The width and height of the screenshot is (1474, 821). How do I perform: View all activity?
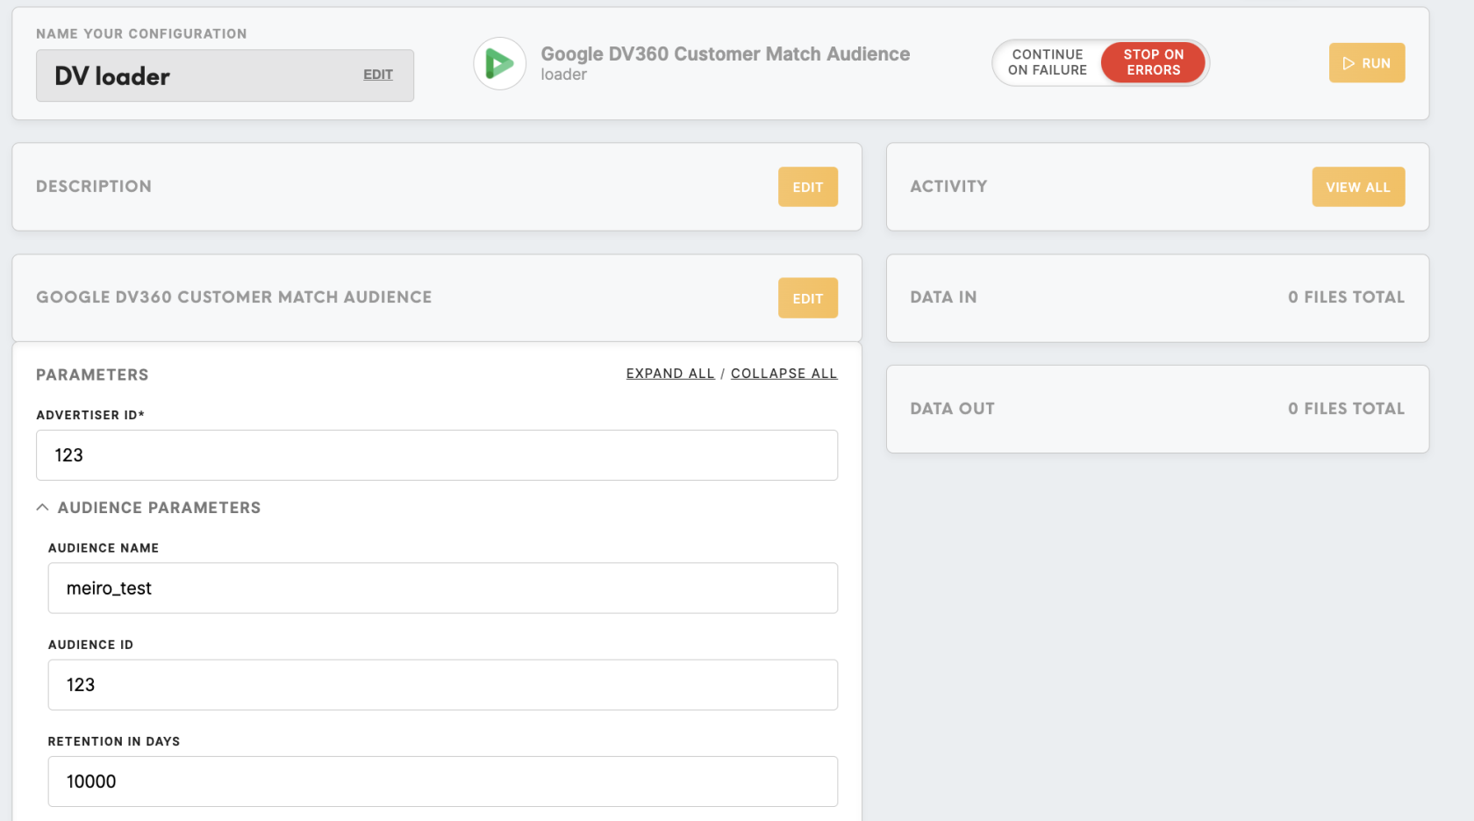pyautogui.click(x=1357, y=187)
